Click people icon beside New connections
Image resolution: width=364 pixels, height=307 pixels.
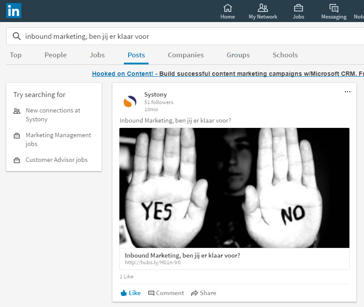(x=17, y=111)
